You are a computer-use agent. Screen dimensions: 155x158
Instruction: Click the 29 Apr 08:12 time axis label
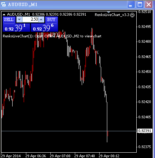pos(109,156)
